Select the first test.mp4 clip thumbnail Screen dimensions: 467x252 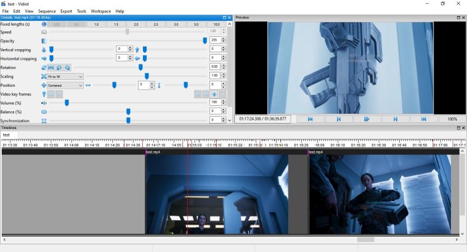[x=217, y=194]
